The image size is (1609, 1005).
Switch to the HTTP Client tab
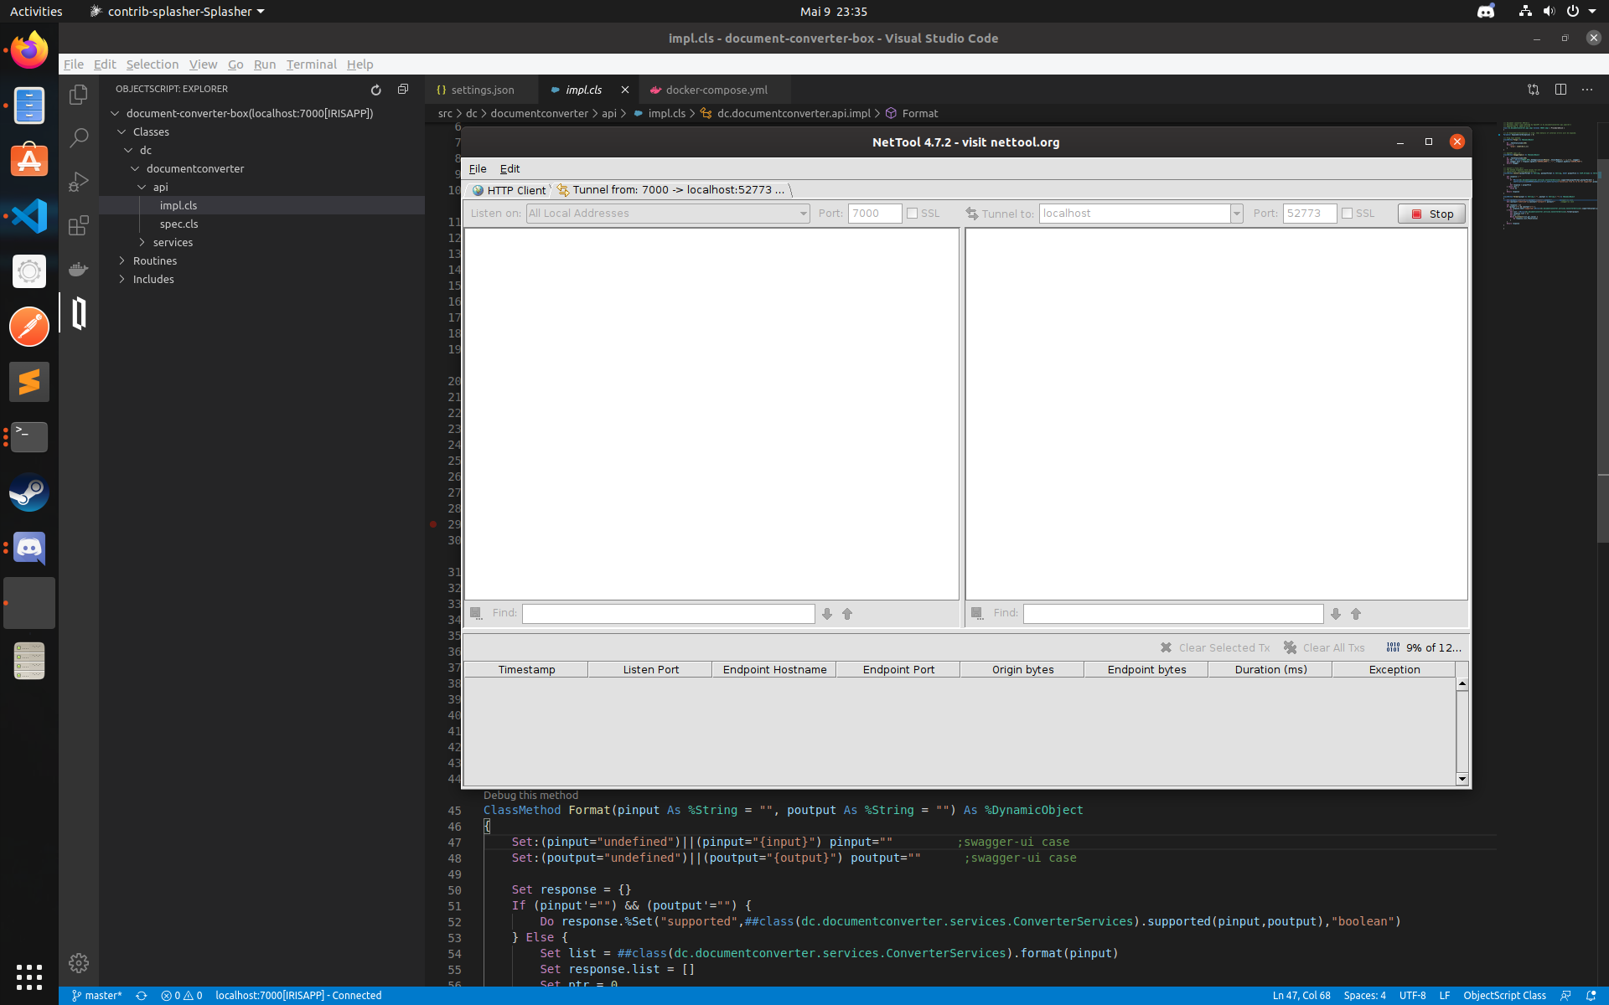(510, 190)
